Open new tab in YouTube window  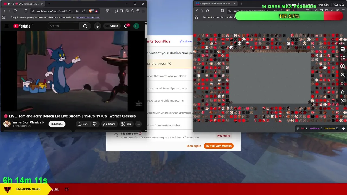(49, 4)
